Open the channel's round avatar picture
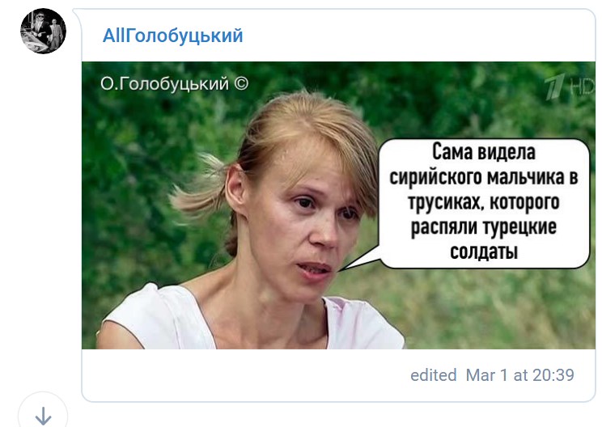 (43, 31)
